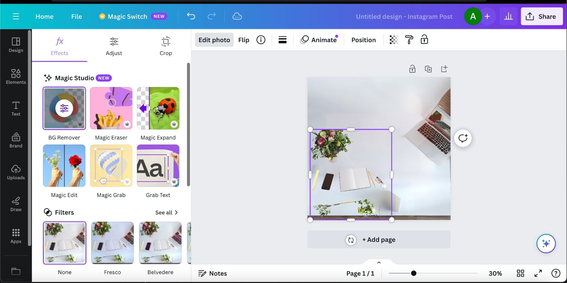Expand the page thumbnails chevron
567x283 pixels.
pos(379,263)
